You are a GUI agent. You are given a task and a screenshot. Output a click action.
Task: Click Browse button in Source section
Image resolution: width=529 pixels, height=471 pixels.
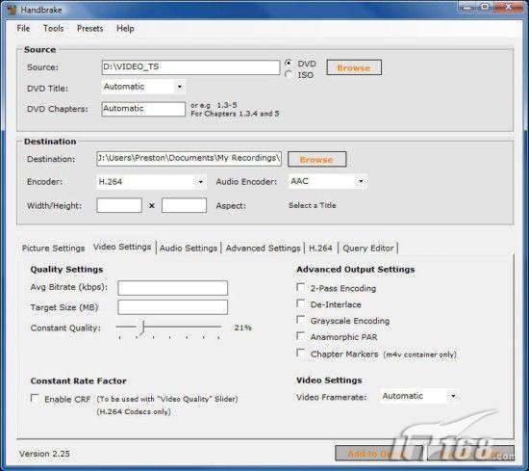coord(354,67)
